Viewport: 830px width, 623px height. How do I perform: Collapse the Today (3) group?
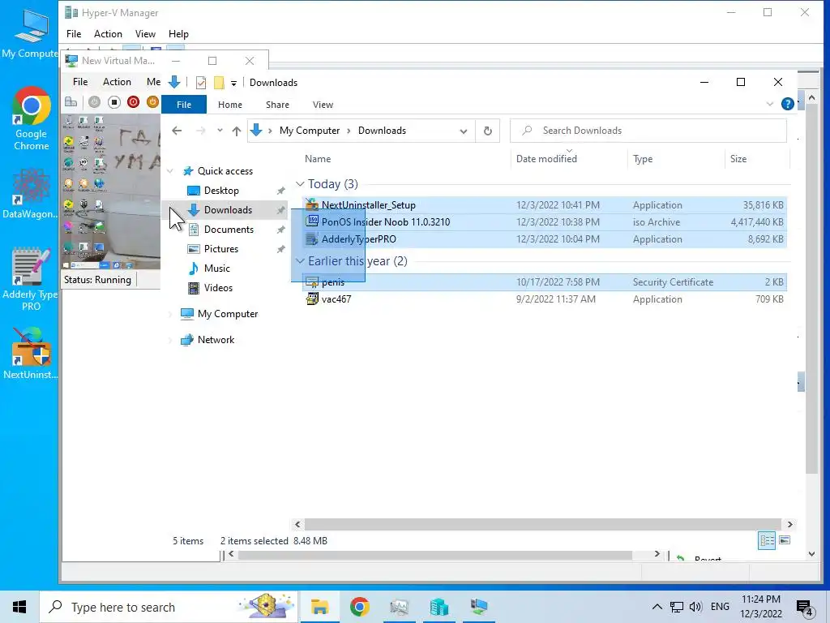click(x=300, y=184)
